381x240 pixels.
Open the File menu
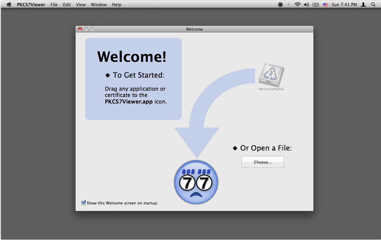54,5
